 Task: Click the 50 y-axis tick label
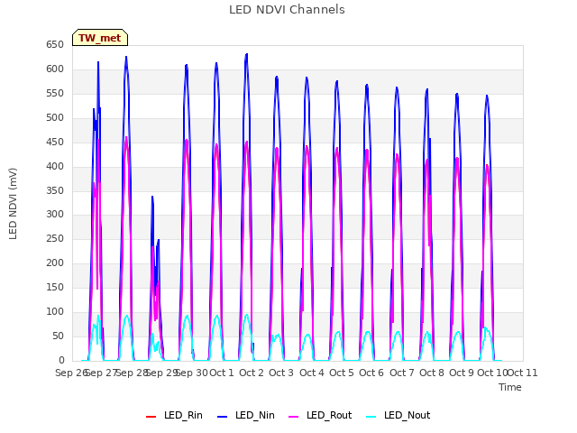pos(58,336)
